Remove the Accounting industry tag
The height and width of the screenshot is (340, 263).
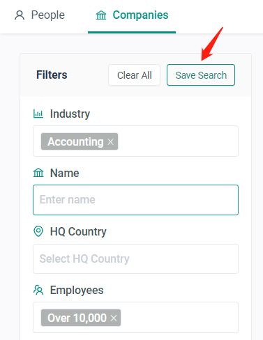click(111, 141)
